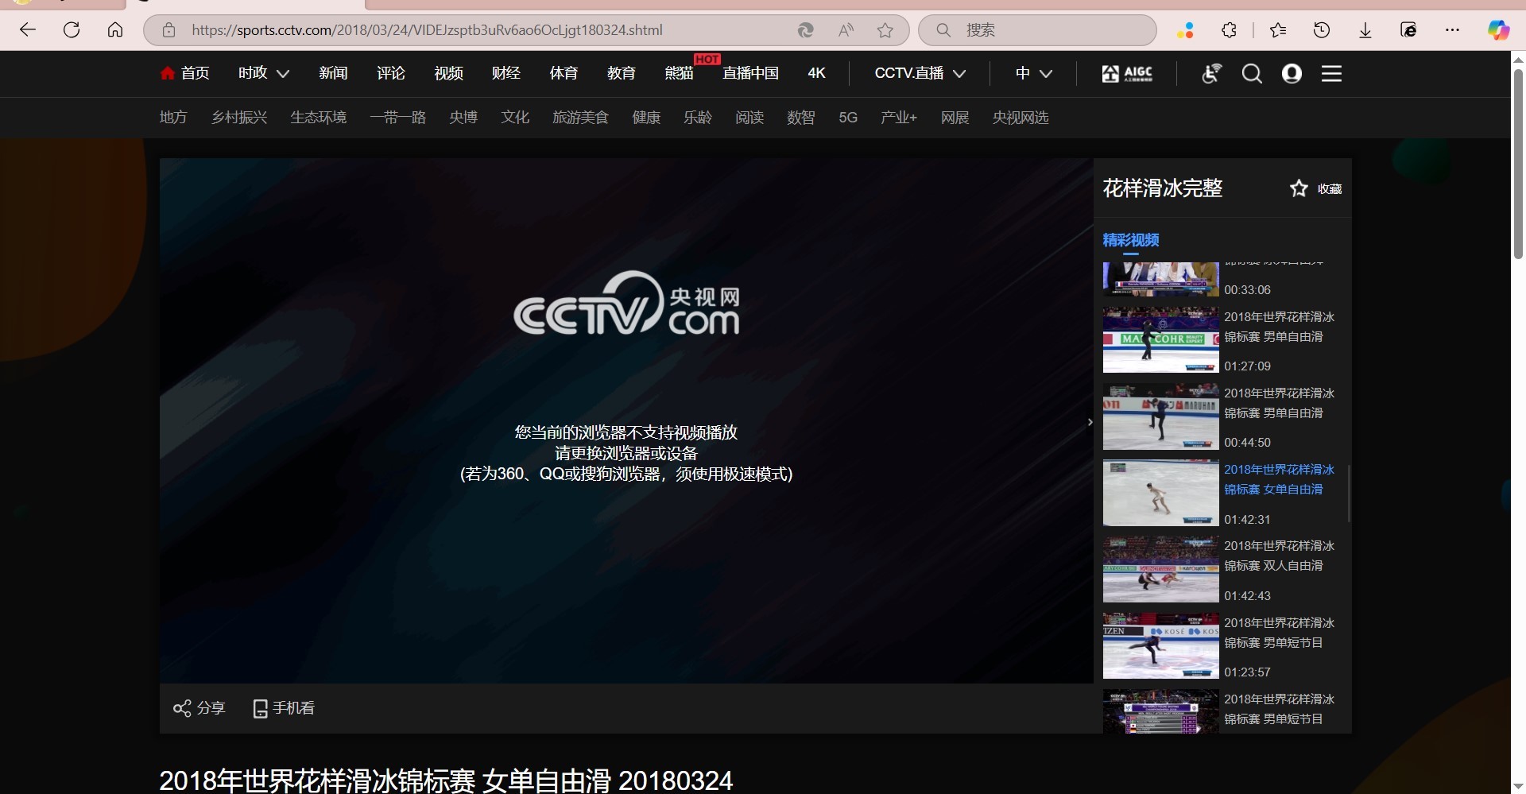Open the 阅读 link
This screenshot has width=1526, height=794.
[x=749, y=118]
